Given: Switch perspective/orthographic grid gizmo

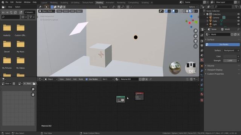Looking at the screenshot, I should pos(195,46).
